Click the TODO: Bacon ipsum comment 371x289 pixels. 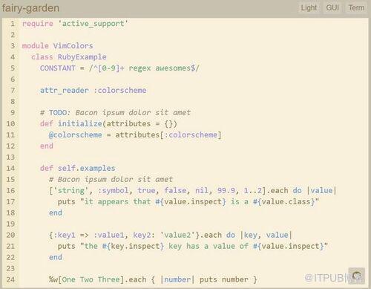tap(115, 113)
